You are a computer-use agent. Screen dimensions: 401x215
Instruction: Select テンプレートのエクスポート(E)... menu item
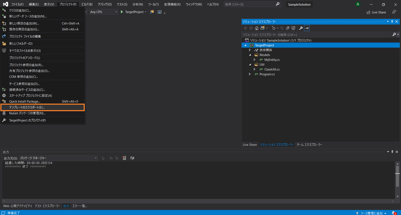pyautogui.click(x=43, y=107)
